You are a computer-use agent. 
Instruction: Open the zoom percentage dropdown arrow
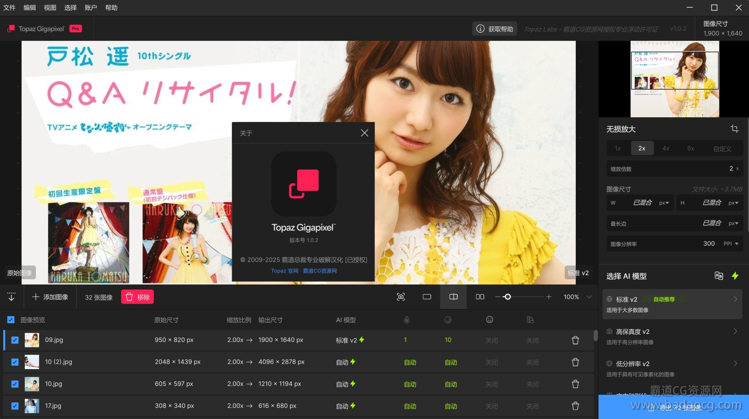tap(589, 297)
